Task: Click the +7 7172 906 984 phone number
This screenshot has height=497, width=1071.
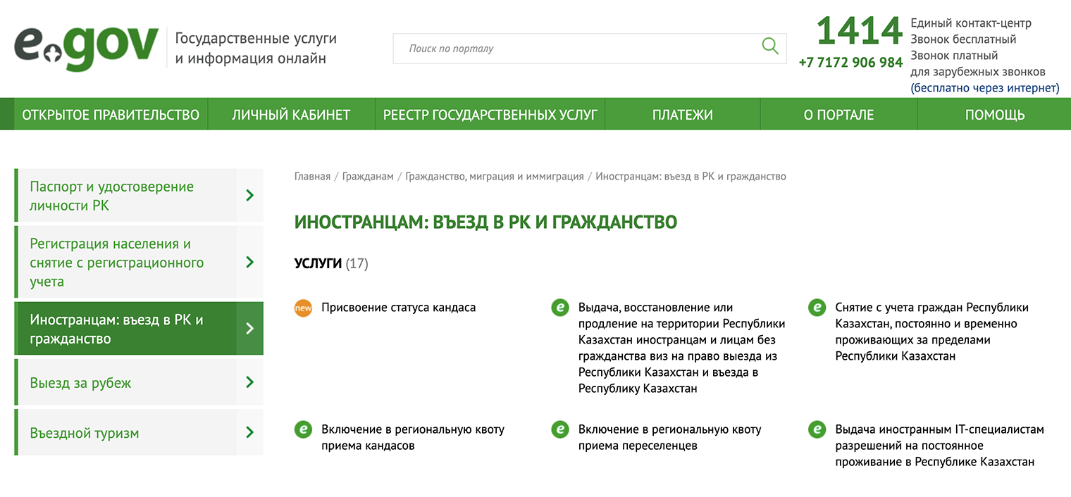Action: pos(850,62)
